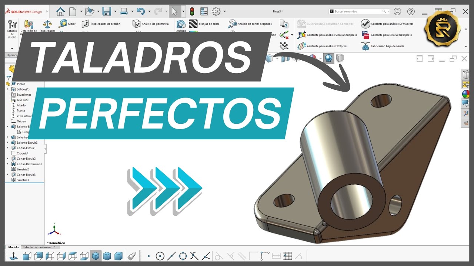
Task: Toggle the grid snap icon
Action: 288,256
